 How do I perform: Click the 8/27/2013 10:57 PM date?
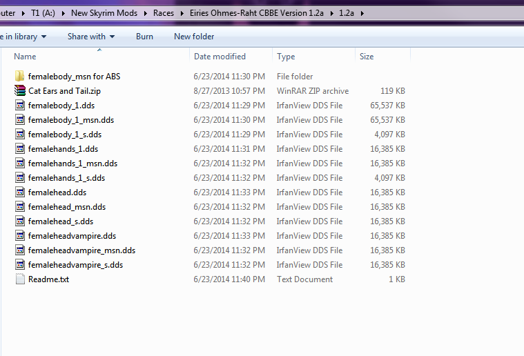(229, 91)
